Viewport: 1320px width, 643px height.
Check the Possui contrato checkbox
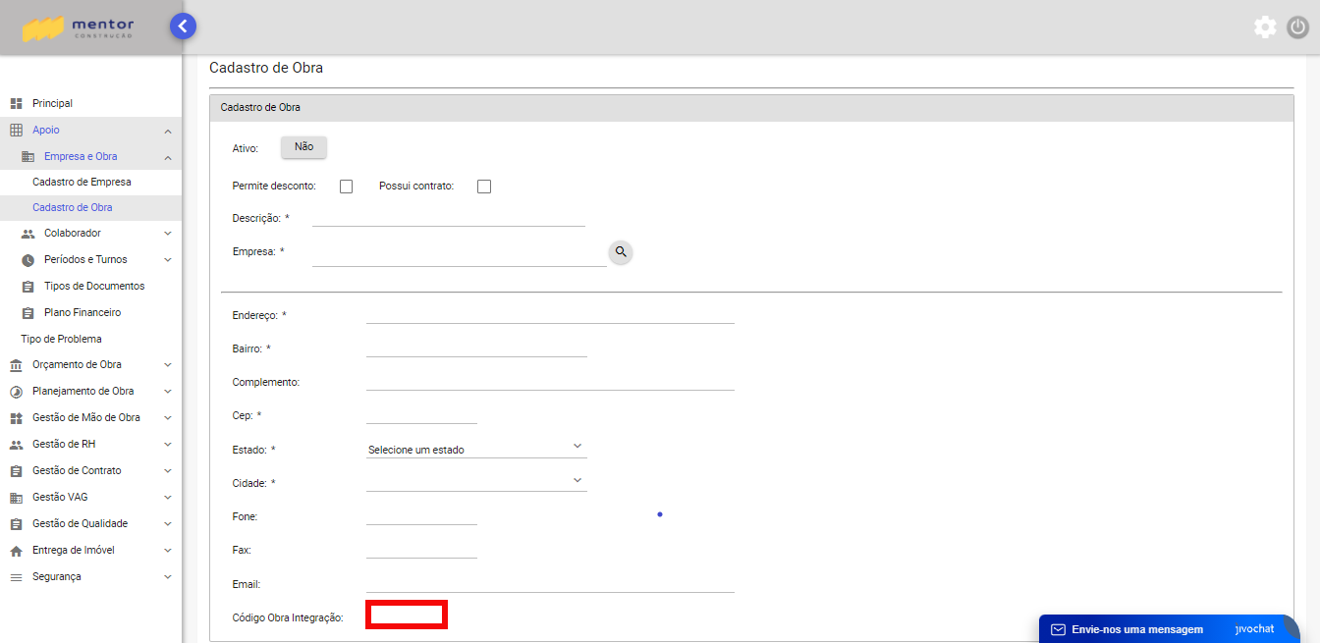click(x=484, y=187)
